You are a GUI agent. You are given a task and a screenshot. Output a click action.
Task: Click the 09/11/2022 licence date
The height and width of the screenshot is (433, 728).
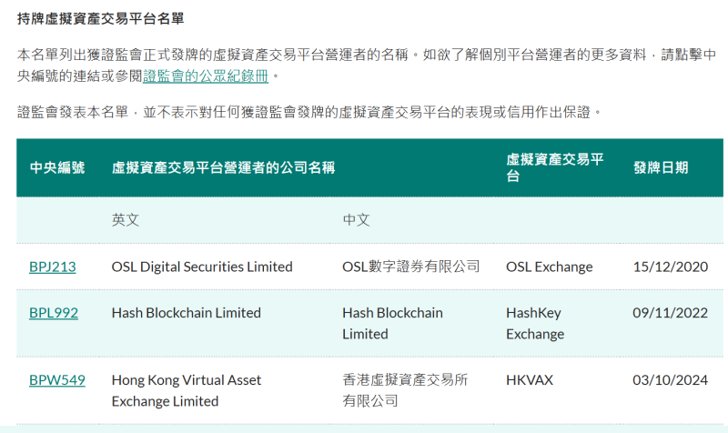671,313
